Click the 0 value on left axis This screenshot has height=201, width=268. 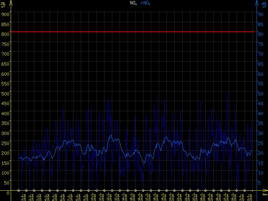click(7, 193)
